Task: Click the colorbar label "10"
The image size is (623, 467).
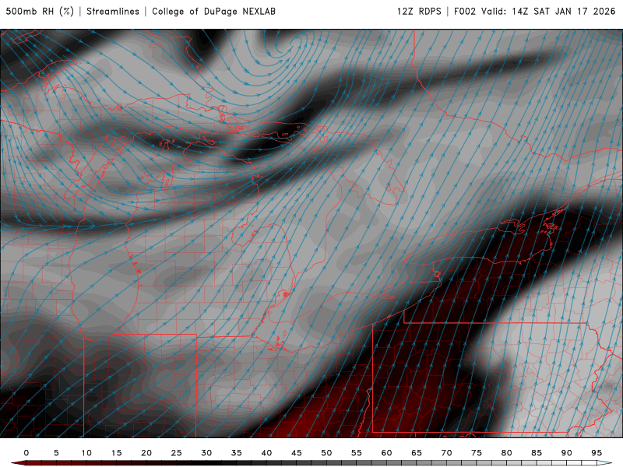Action: click(86, 453)
